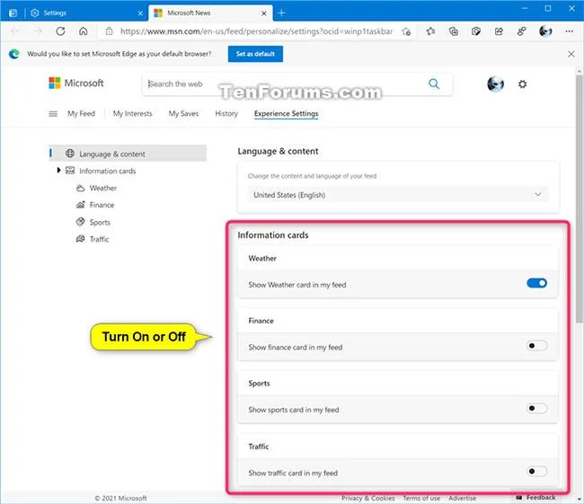Click the page vertical scrollbar thumb
This screenshot has width=584, height=504.
579,199
